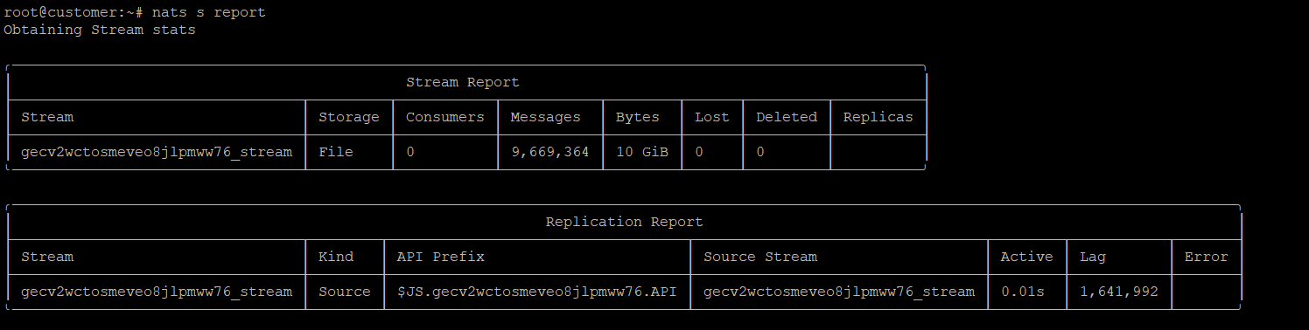Click the 'Replication Report' table title
Viewport: 1309px width, 330px height.
click(x=625, y=222)
